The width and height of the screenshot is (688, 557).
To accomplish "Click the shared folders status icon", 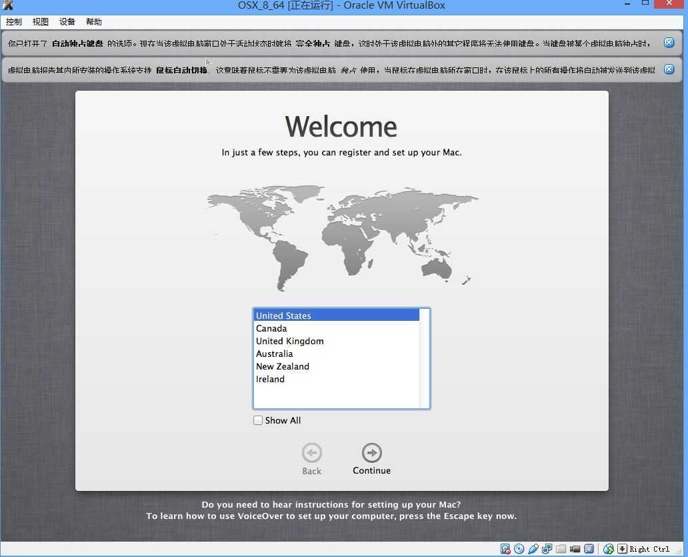I will pyautogui.click(x=561, y=548).
